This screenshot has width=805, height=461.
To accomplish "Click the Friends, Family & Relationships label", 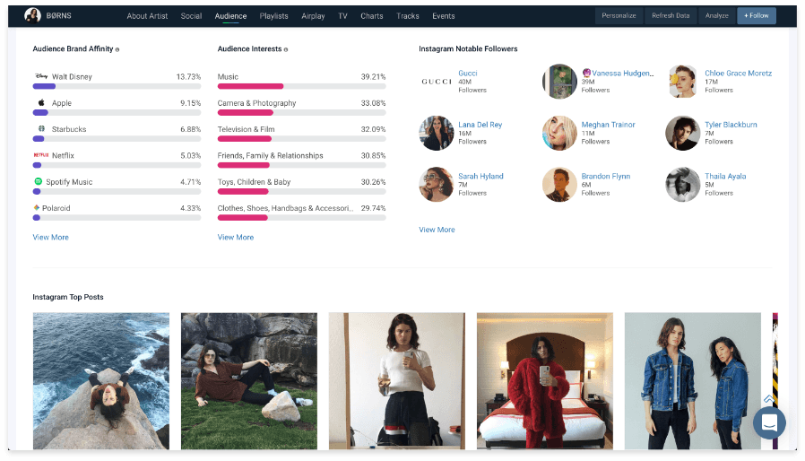I will pyautogui.click(x=270, y=155).
